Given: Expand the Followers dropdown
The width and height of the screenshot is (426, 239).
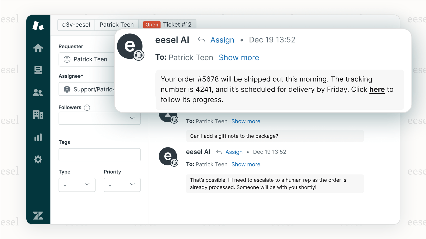Looking at the screenshot, I should [99, 118].
